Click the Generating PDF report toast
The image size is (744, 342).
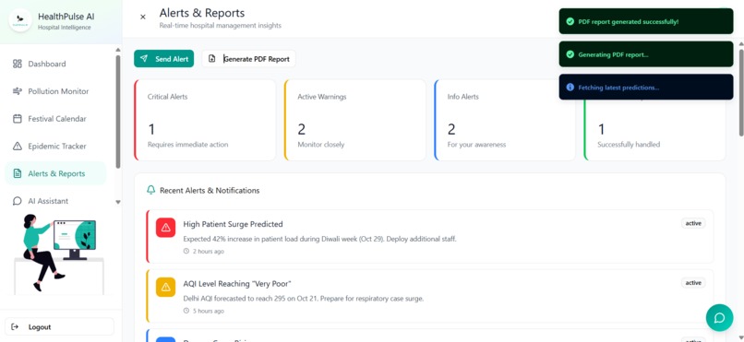point(646,54)
